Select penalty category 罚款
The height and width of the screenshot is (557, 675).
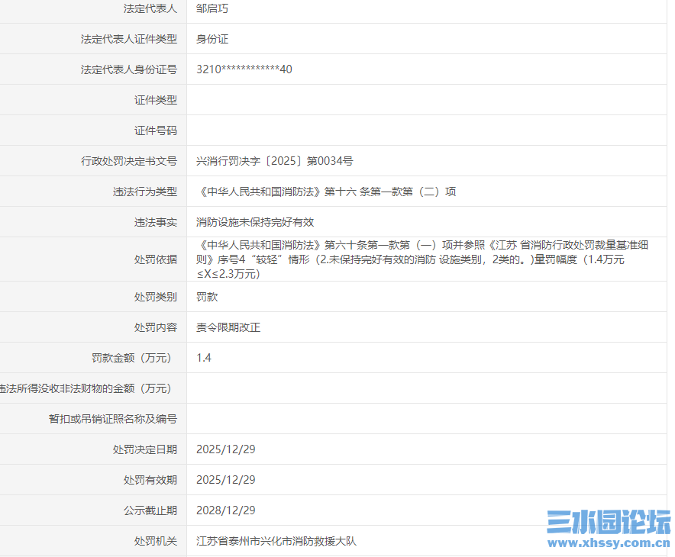click(204, 297)
